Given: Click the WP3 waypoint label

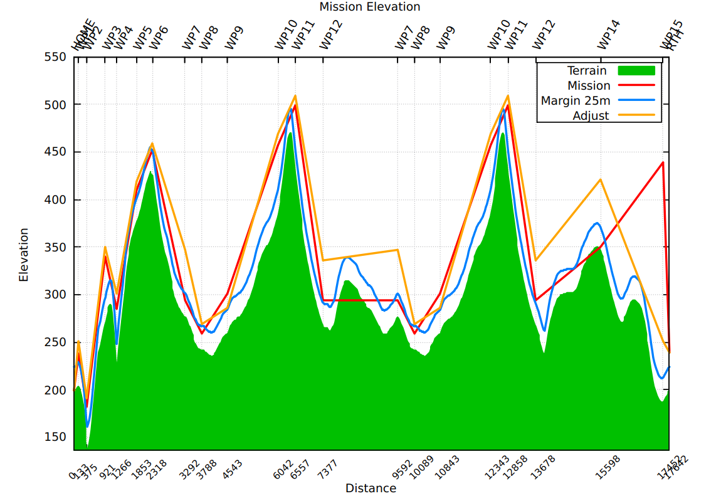Looking at the screenshot, I should point(111,38).
